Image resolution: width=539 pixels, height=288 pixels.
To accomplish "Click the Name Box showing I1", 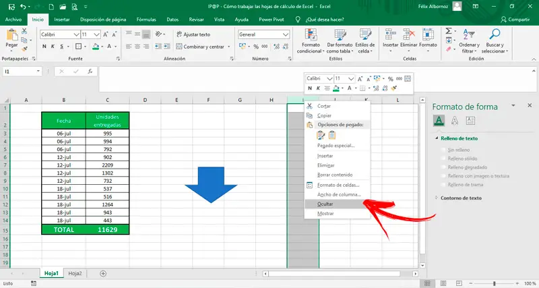I will [20, 71].
